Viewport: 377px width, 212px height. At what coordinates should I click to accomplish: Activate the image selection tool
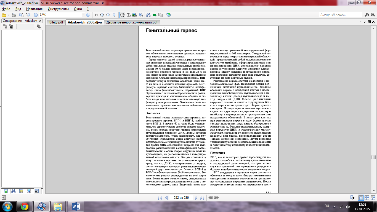pyautogui.click(x=135, y=15)
